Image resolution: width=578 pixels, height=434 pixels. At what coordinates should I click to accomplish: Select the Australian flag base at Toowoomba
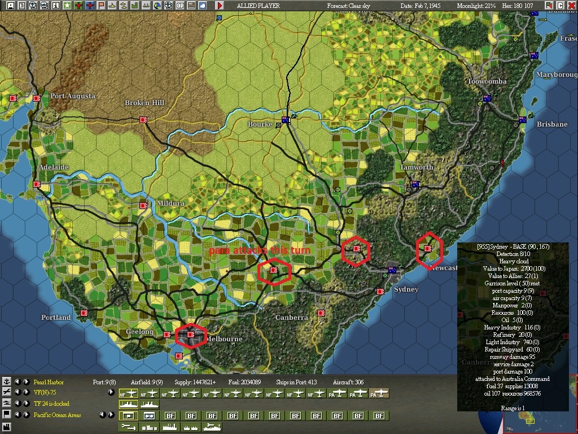pos(487,98)
